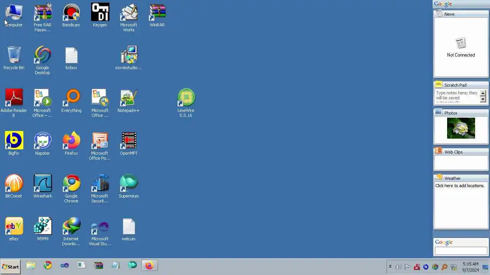Open the flower photo thumbnail
Image resolution: width=490 pixels, height=275 pixels.
[x=461, y=128]
